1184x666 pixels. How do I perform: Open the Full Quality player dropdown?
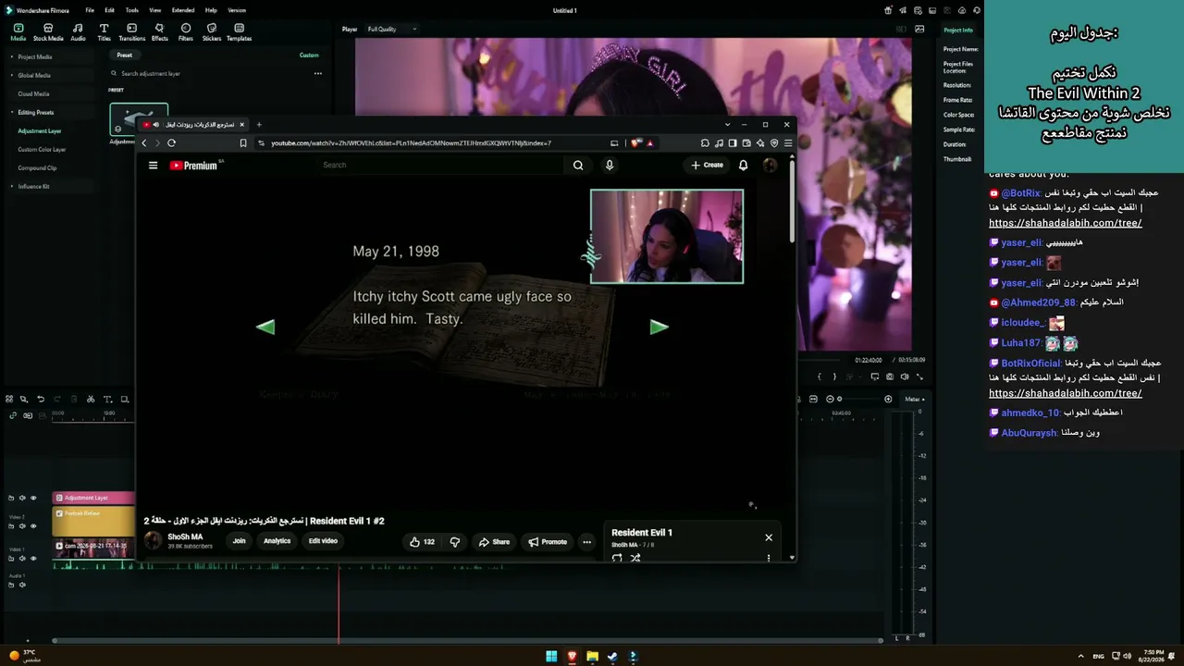click(x=392, y=29)
